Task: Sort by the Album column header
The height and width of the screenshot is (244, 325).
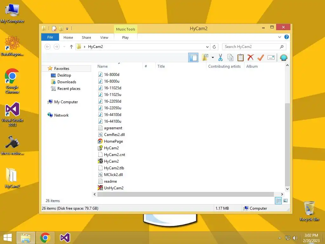Action: click(252, 66)
